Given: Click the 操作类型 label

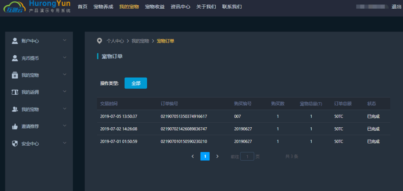Looking at the screenshot, I should [109, 84].
